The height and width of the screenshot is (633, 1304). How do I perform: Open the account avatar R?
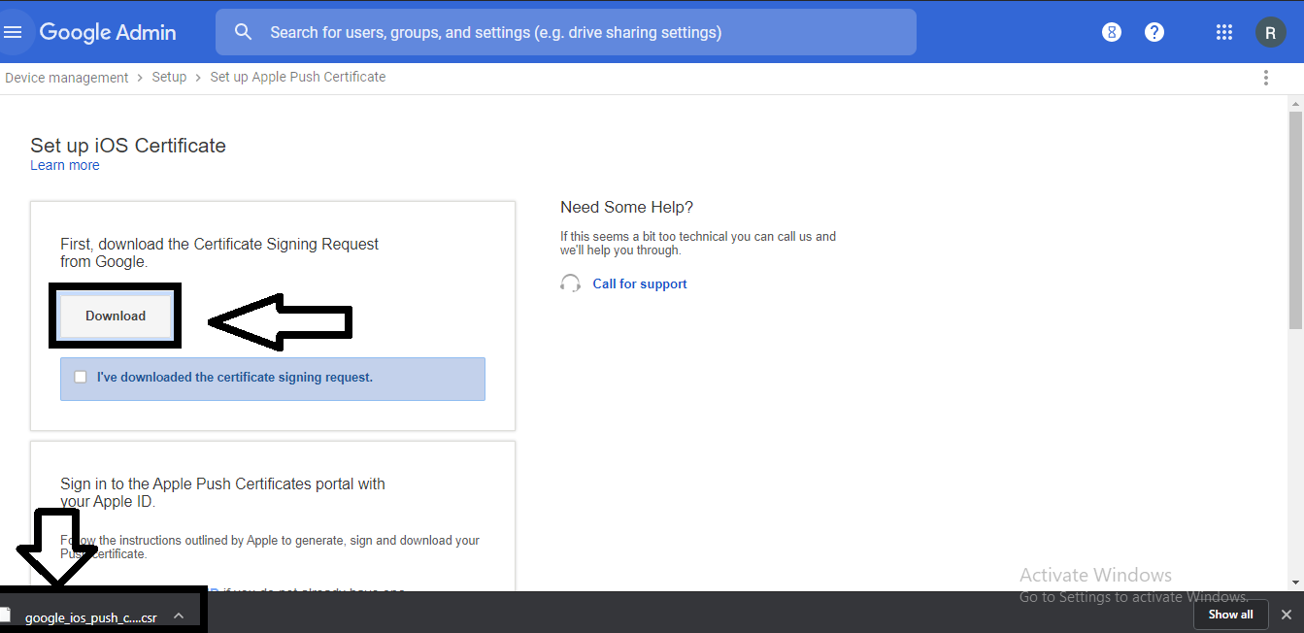1271,32
